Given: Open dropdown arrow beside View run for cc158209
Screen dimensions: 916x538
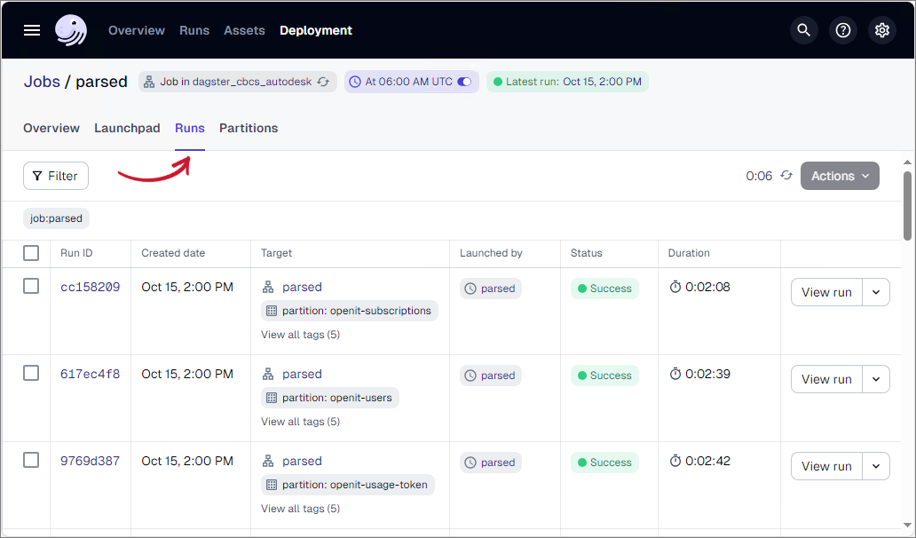Looking at the screenshot, I should click(876, 292).
